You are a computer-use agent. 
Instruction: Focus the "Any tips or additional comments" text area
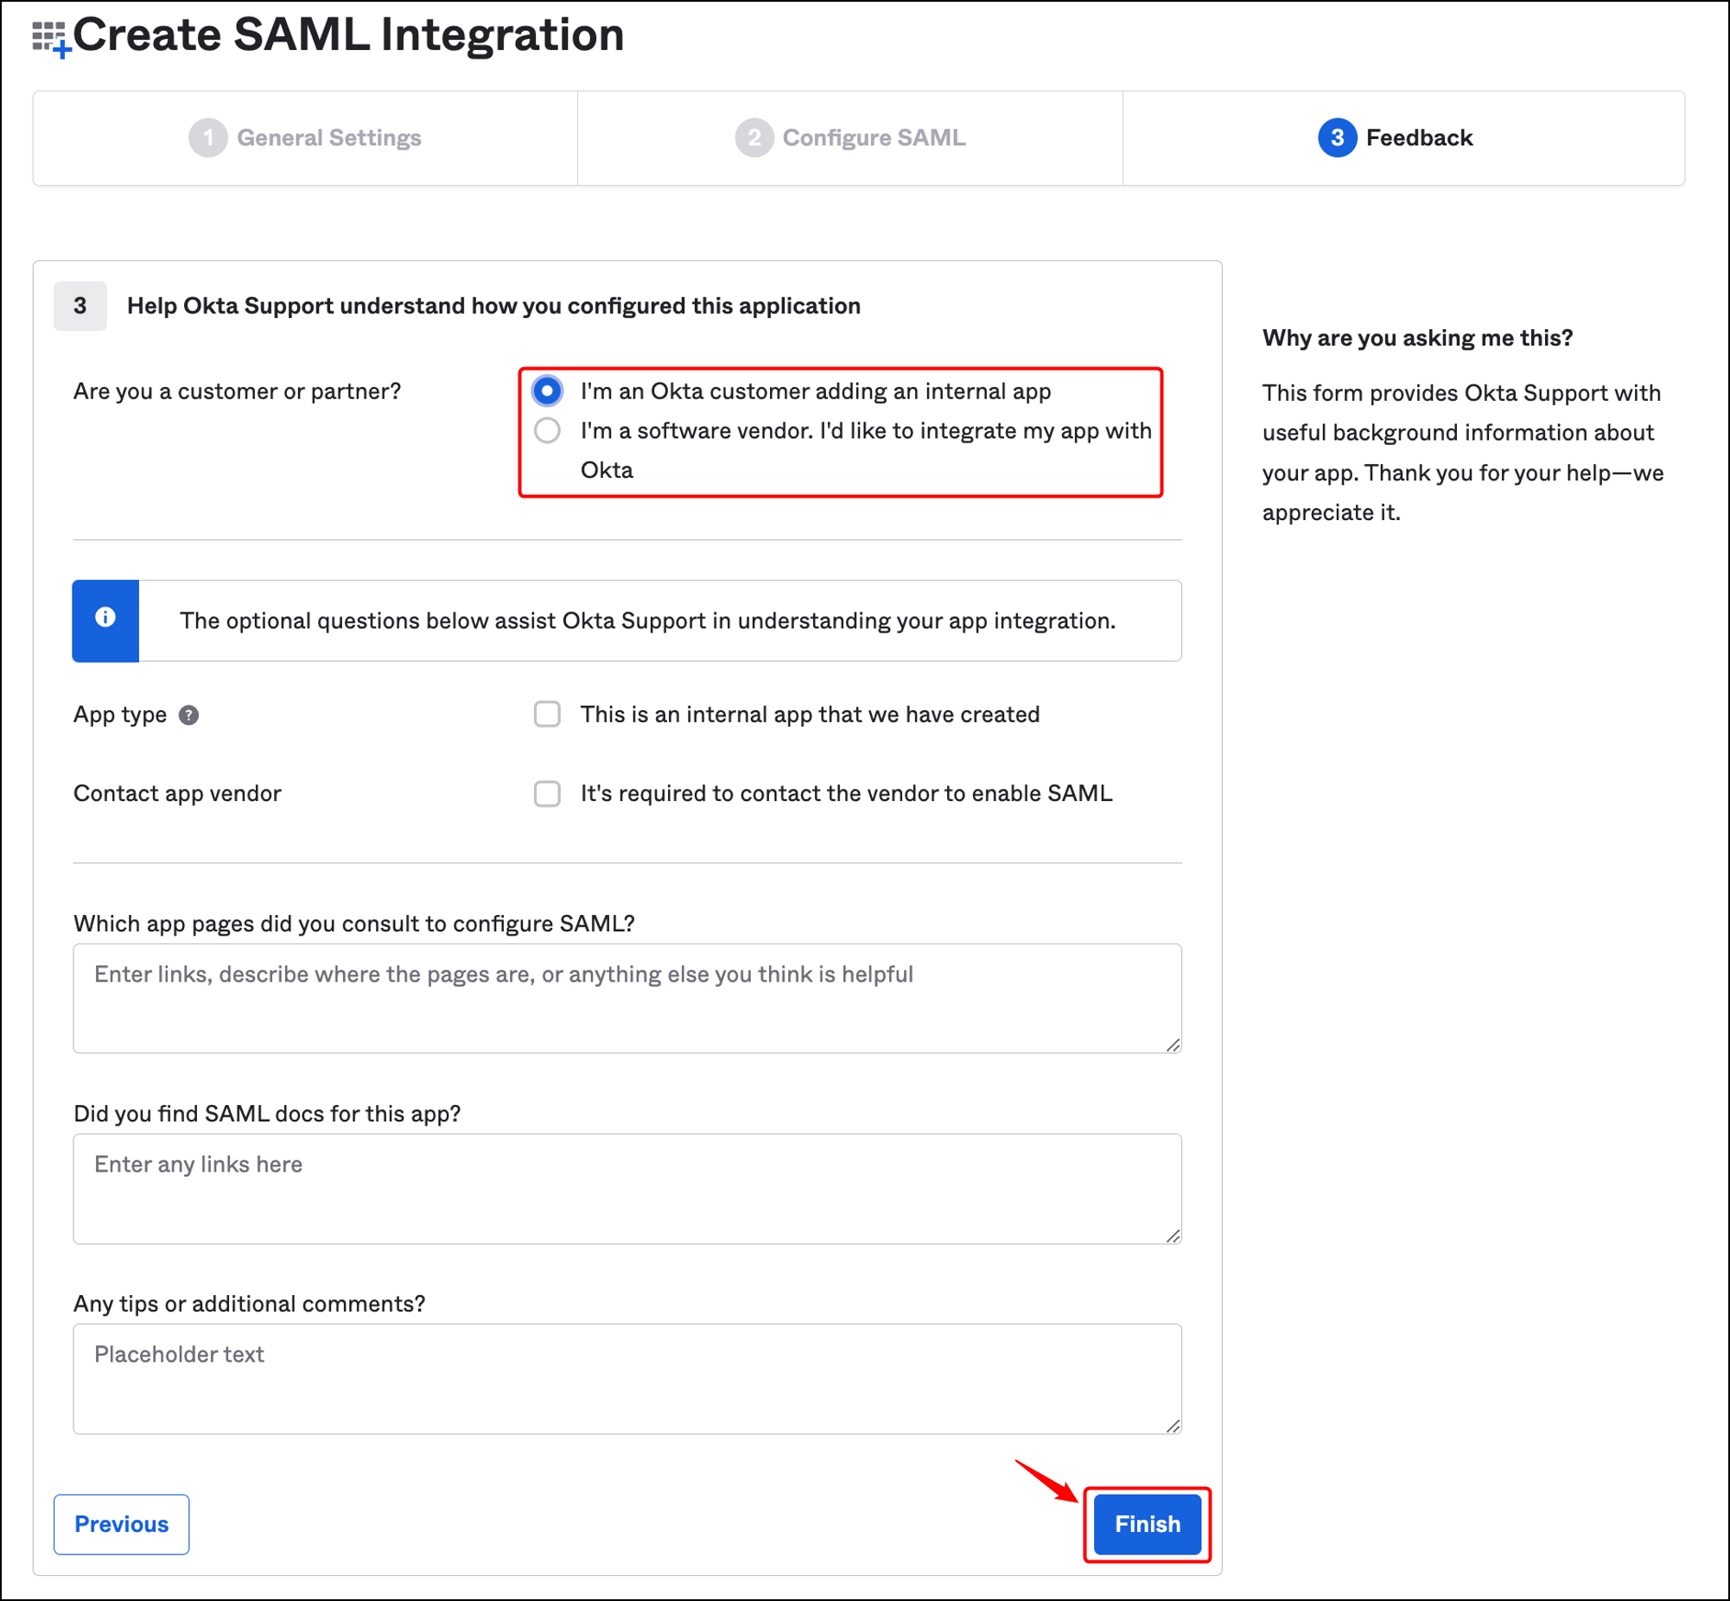pos(627,1379)
